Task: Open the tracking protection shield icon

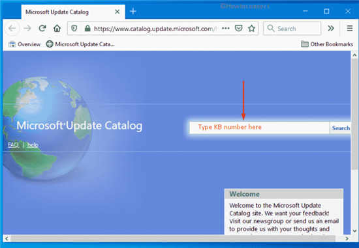Action: coord(74,29)
